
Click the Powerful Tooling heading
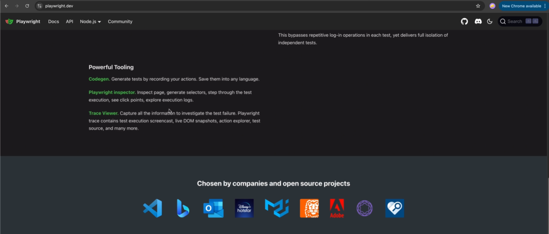(111, 67)
